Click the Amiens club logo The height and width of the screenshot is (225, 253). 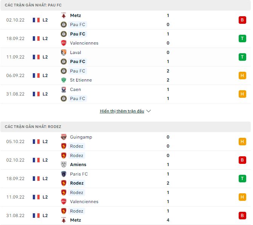pyautogui.click(x=64, y=165)
